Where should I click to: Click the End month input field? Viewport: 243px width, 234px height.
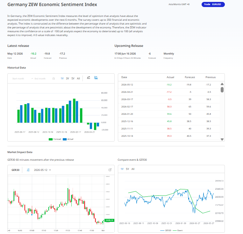[40, 78]
